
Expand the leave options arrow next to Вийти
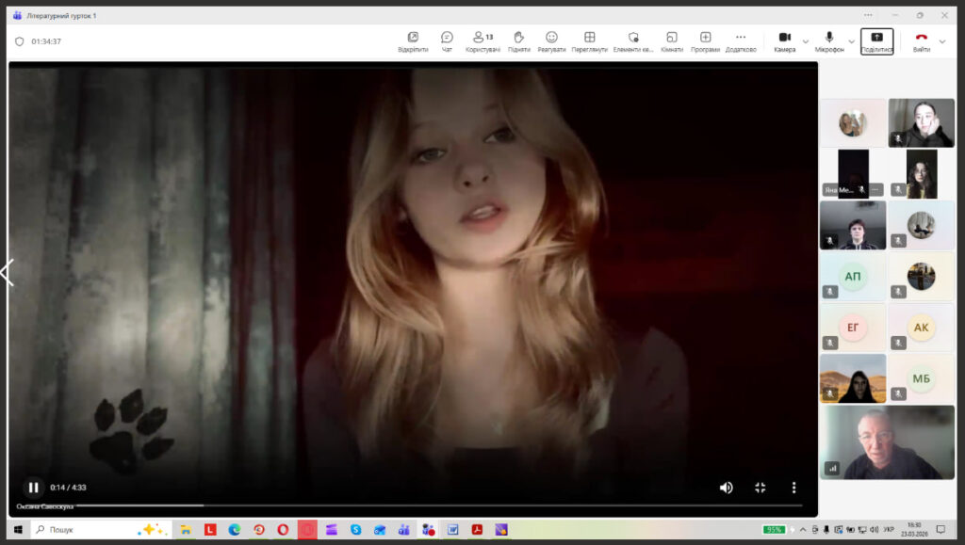942,41
